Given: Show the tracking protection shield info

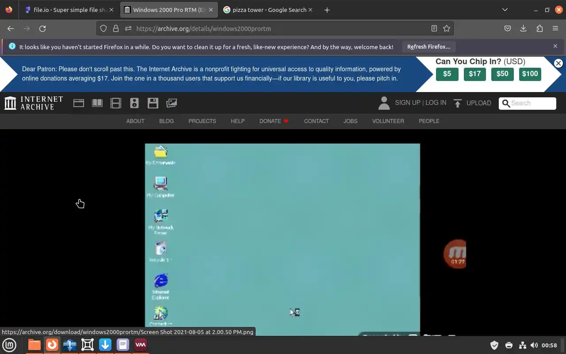Looking at the screenshot, I should [103, 28].
